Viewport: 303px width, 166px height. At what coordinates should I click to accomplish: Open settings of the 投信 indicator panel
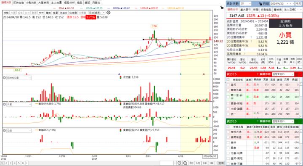point(4,131)
